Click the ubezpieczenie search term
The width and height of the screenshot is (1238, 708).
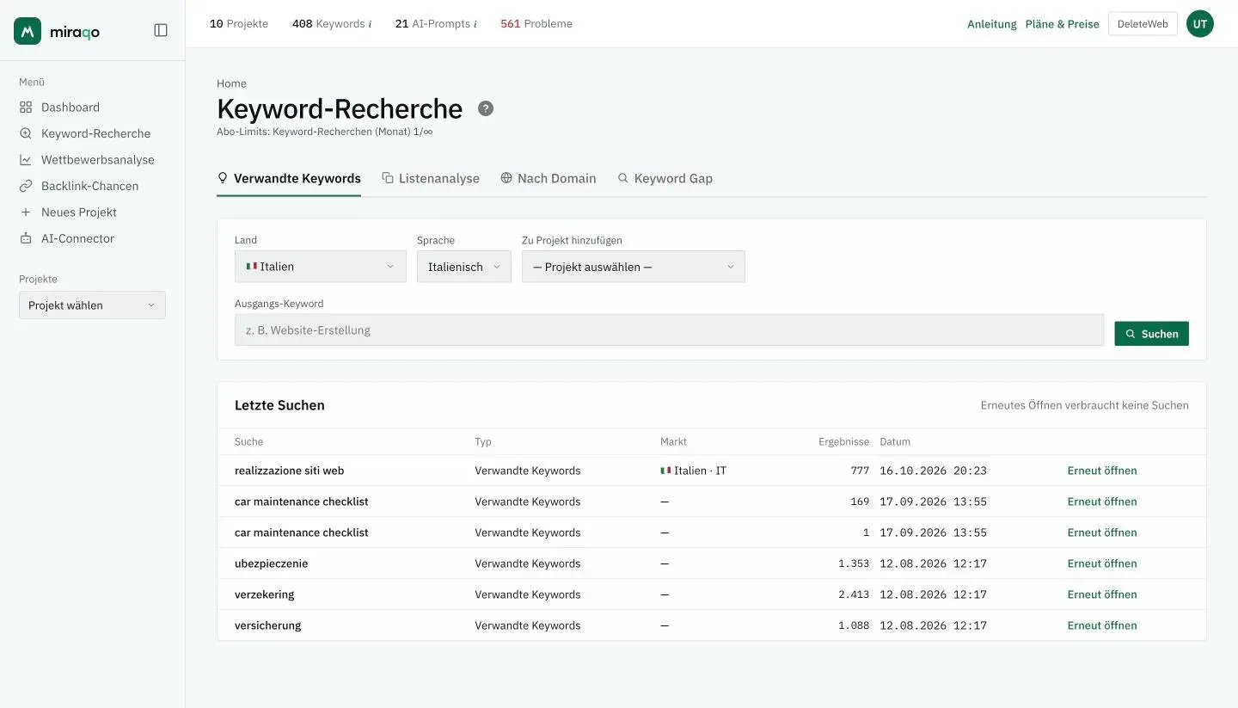coord(271,563)
